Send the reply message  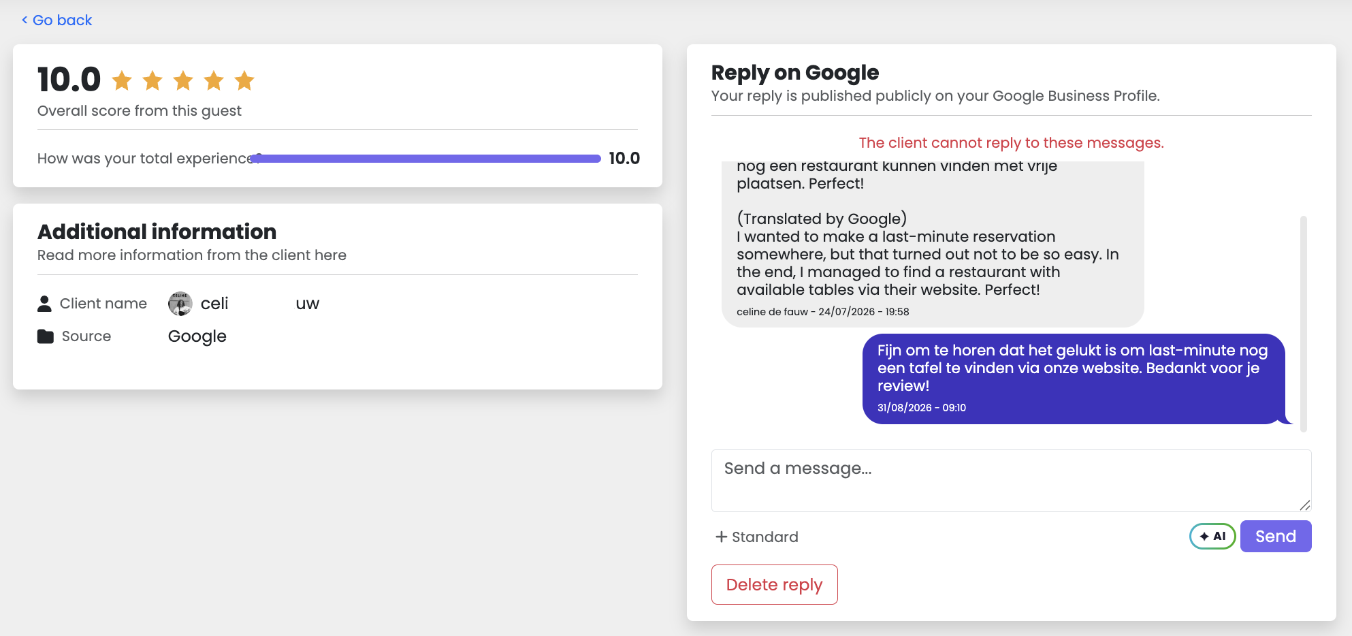[x=1276, y=537]
